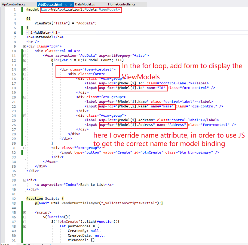
Task: Switch to the ApiController.cs tab
Action: pos(13,4)
